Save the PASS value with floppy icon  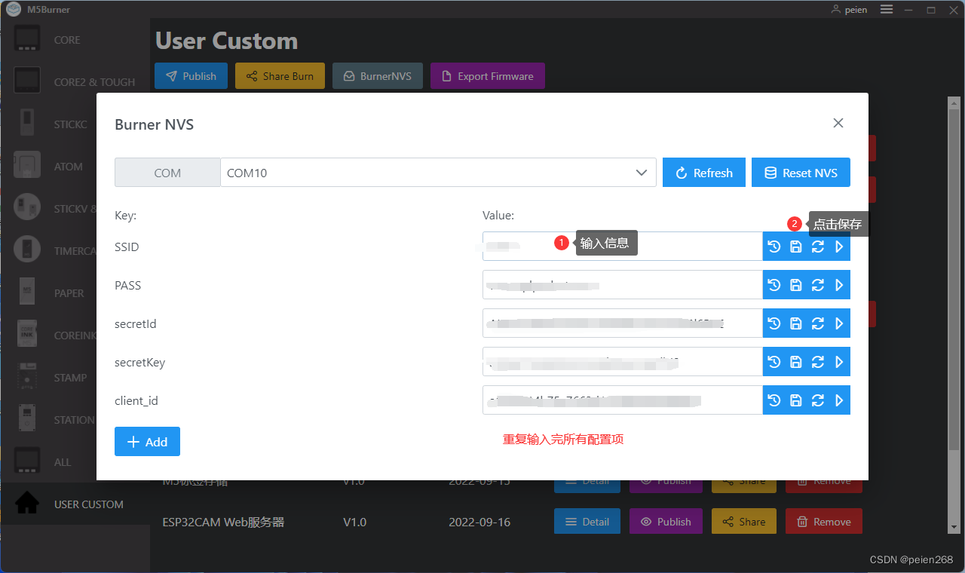[795, 285]
